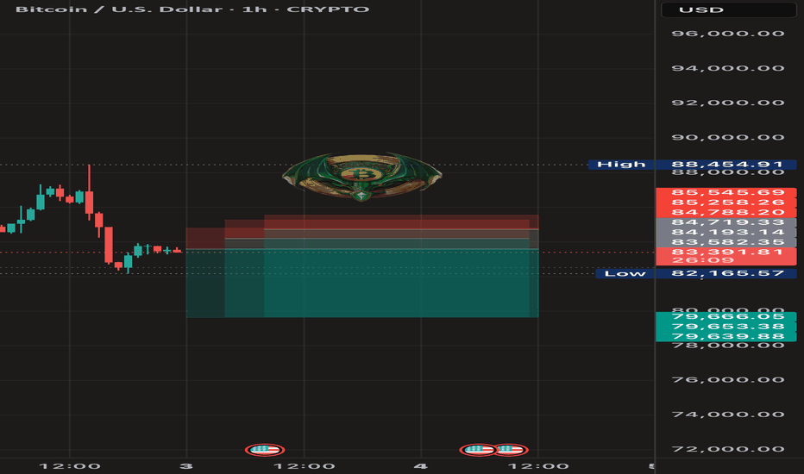
Task: Click the 92,000.00 price scale value
Action: tap(728, 103)
